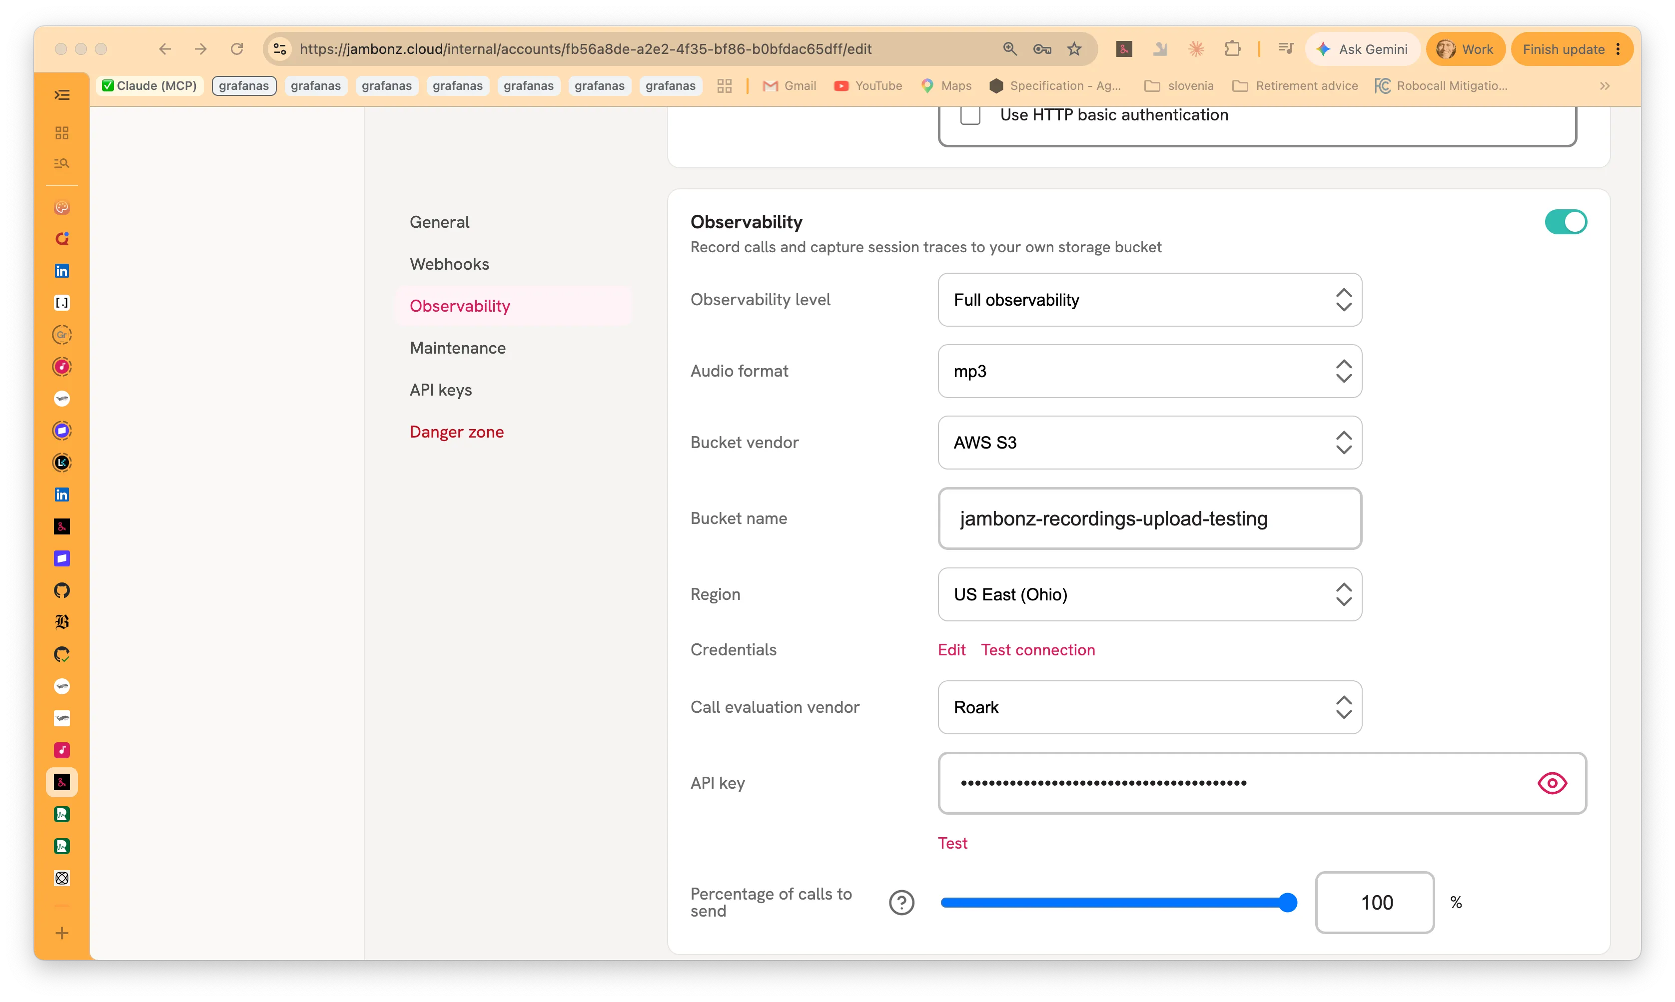Click the masked API key field
This screenshot has width=1675, height=1002.
(1262, 783)
